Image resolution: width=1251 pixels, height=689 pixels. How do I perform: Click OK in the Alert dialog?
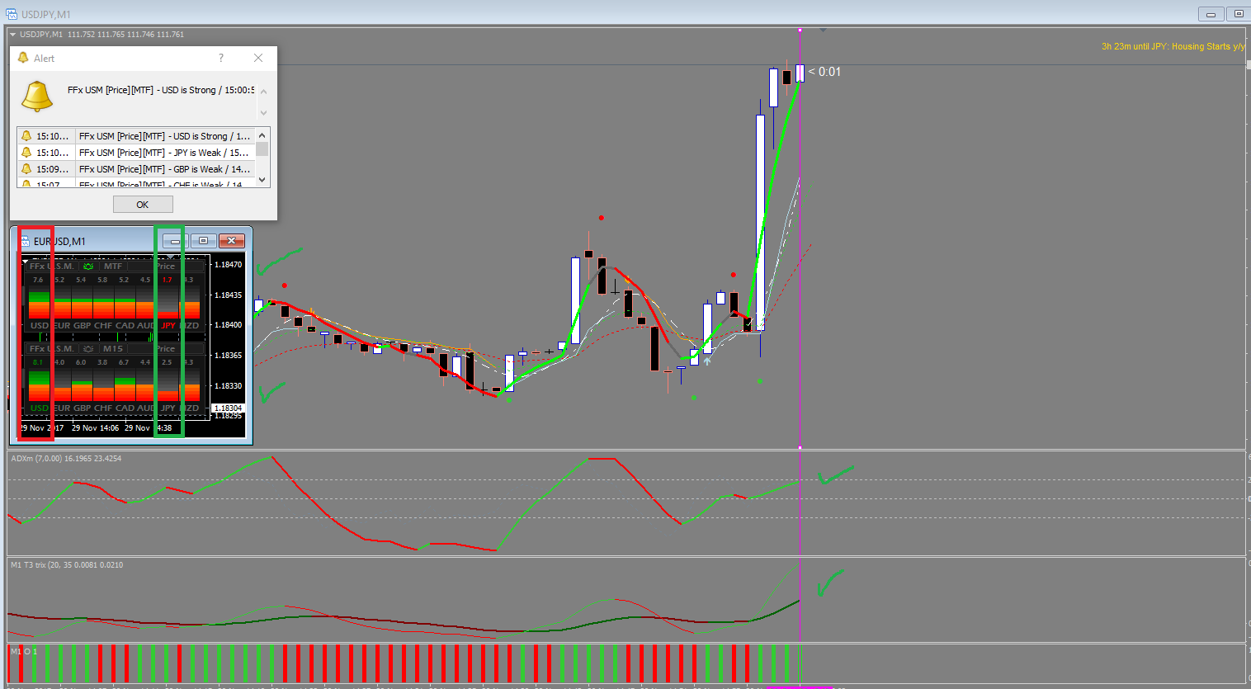(x=143, y=205)
